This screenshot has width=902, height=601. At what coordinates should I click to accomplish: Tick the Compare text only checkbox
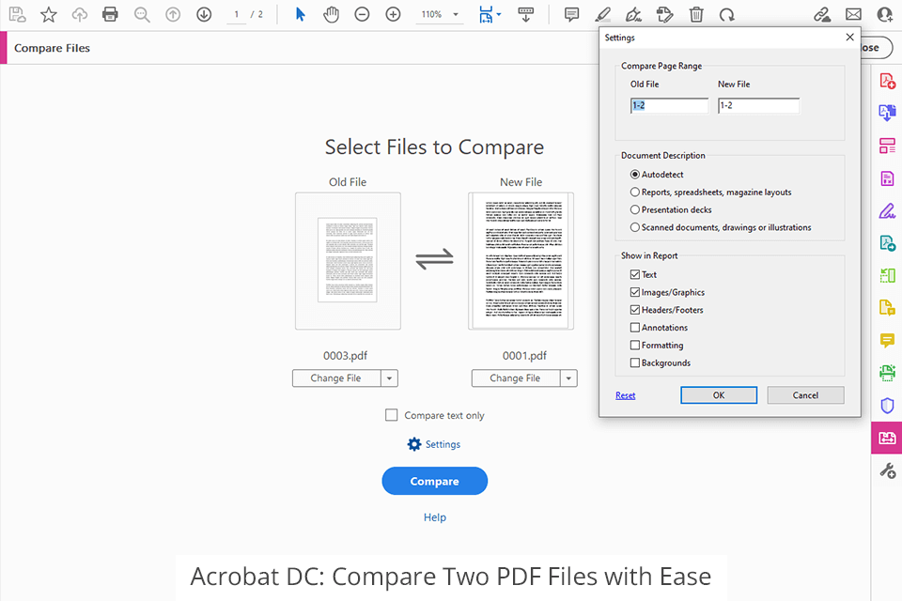coord(391,415)
